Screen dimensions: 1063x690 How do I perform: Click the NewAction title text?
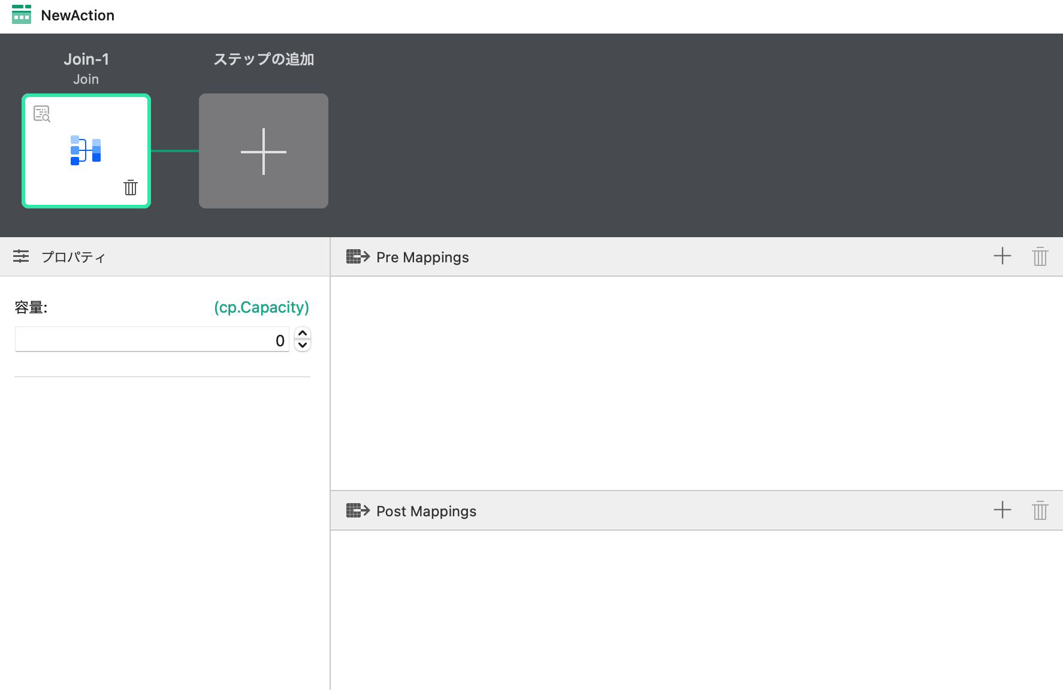point(78,16)
